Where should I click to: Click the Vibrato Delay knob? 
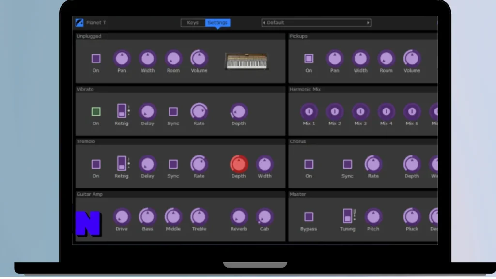tap(148, 111)
